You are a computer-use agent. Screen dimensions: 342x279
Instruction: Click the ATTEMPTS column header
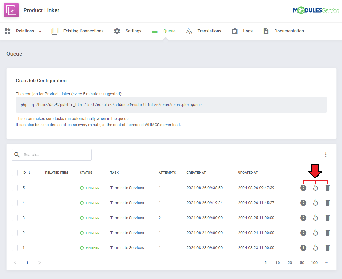167,173
